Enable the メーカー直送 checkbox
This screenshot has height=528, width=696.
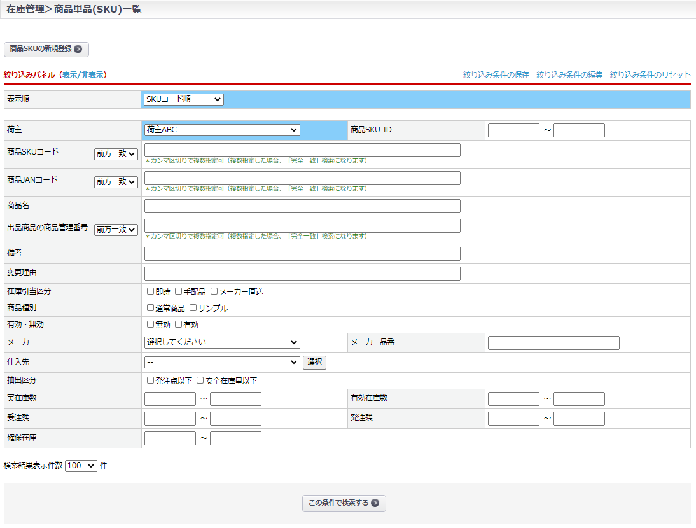coord(214,291)
